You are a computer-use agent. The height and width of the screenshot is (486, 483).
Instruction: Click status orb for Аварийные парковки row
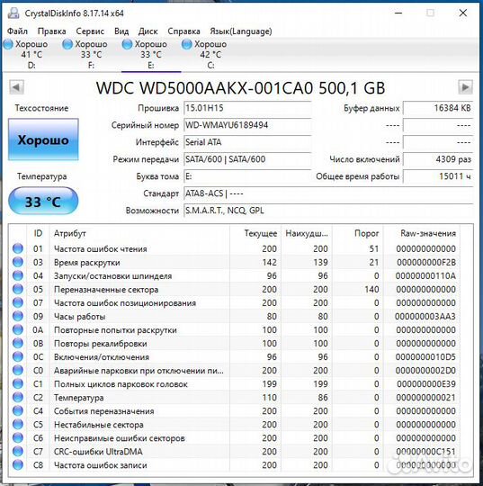click(18, 371)
